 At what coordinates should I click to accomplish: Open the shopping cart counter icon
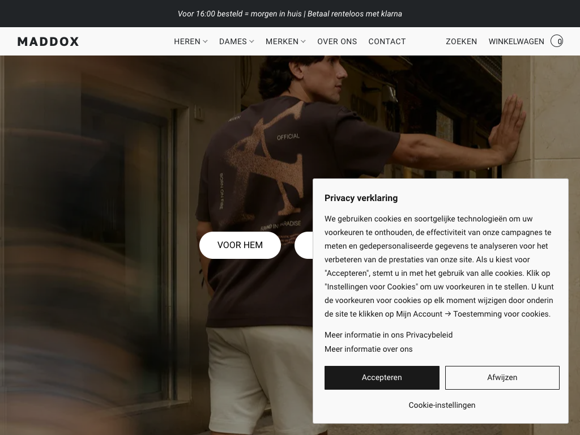pos(557,41)
